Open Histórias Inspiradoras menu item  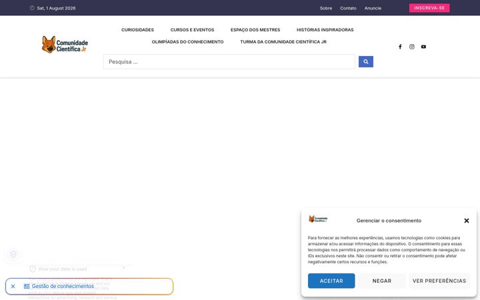tap(325, 30)
